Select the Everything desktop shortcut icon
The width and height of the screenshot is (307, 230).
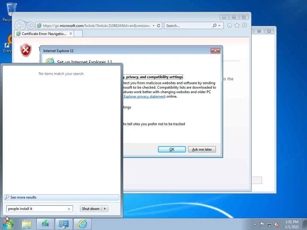coord(7,44)
